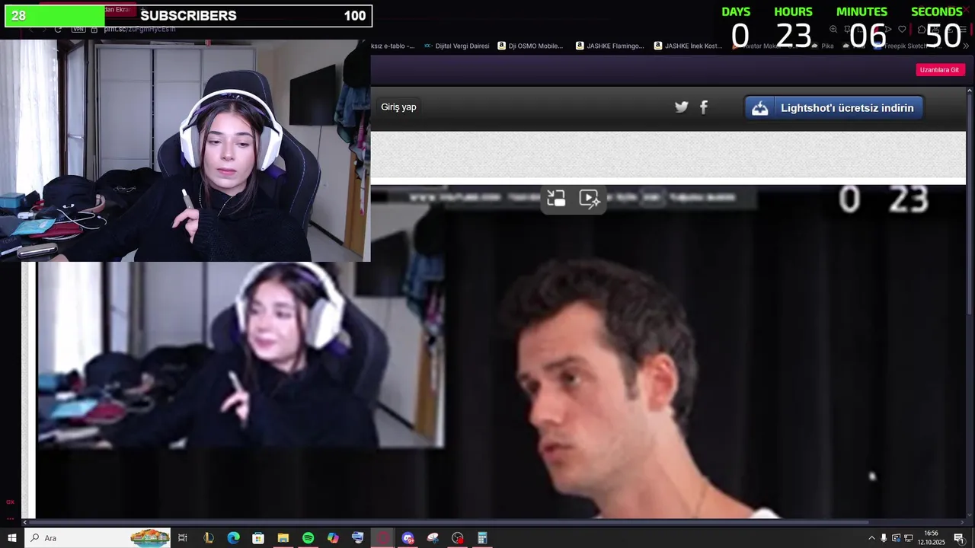Click the large screenshot image on the page
Viewport: 975px width, 548px height.
[500, 352]
